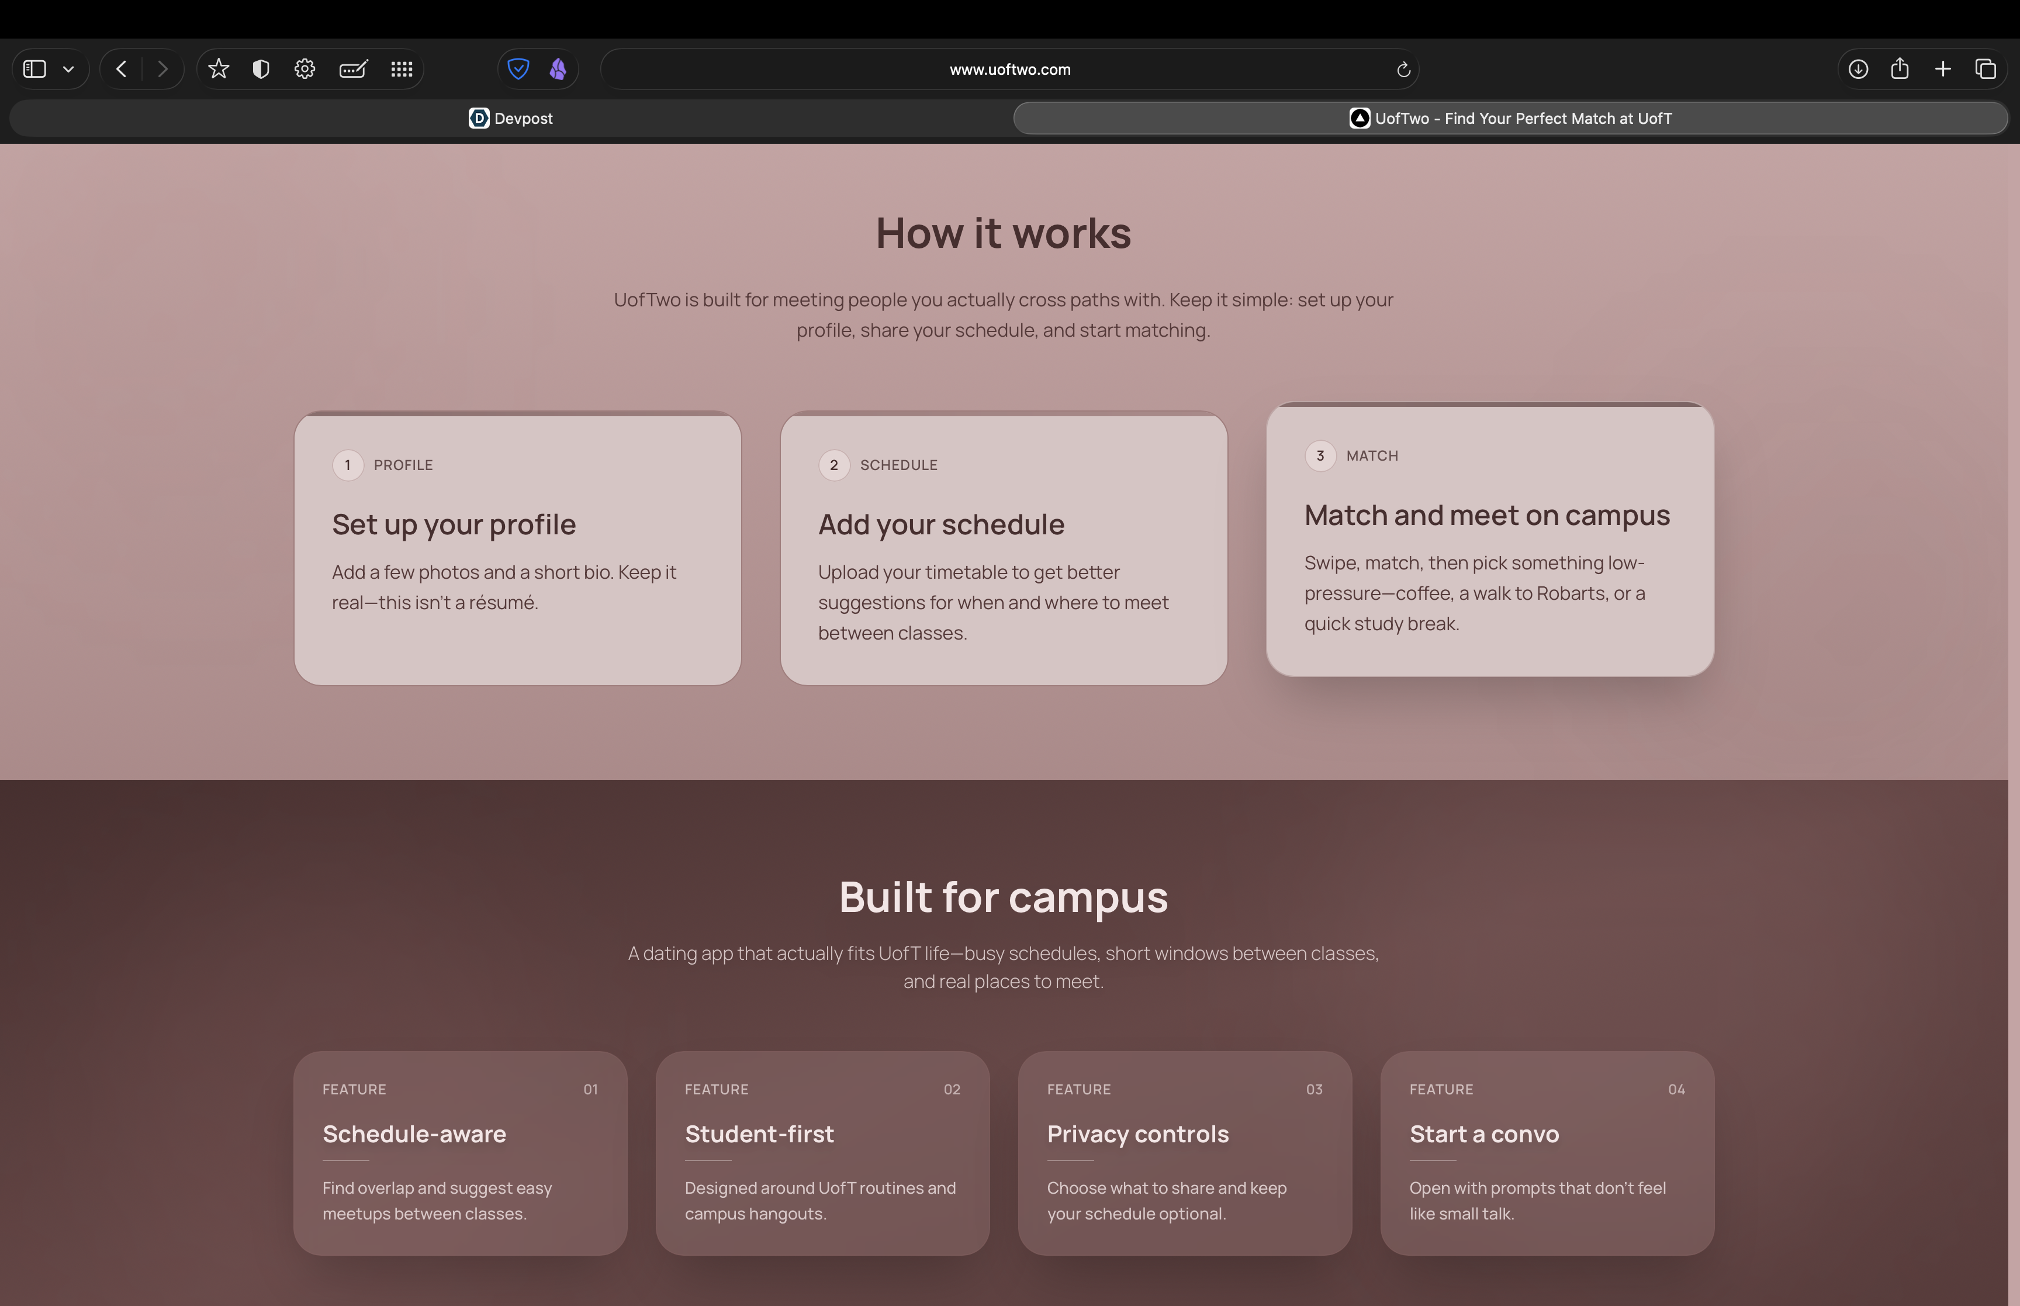Open the apps grid icon
This screenshot has width=2020, height=1306.
pos(402,70)
